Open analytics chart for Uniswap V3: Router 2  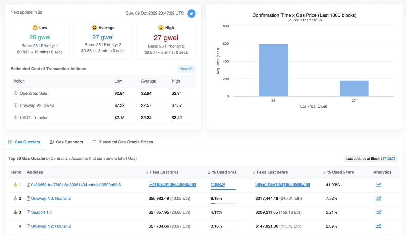[x=379, y=198]
